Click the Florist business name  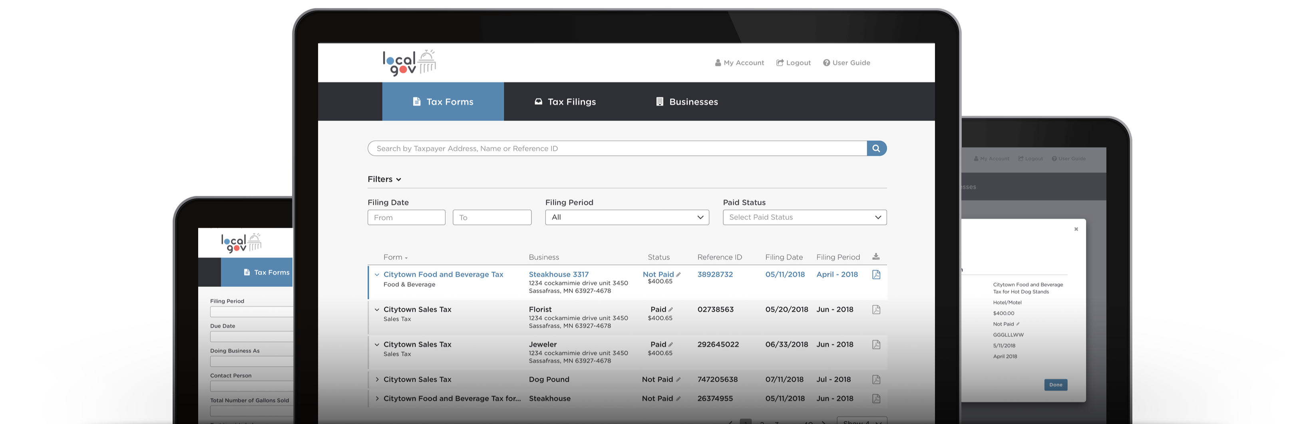[x=540, y=310]
